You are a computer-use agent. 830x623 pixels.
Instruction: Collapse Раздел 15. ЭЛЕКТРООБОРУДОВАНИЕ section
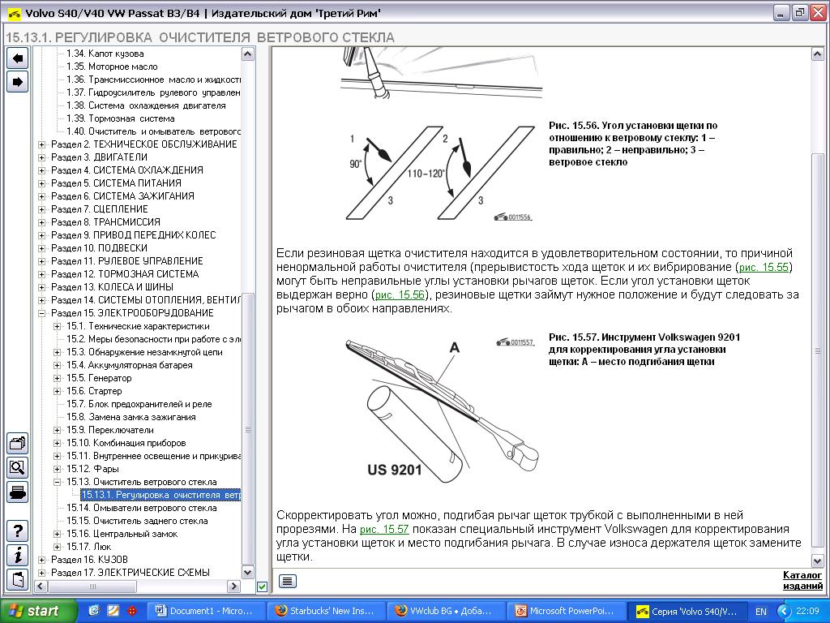pyautogui.click(x=42, y=313)
